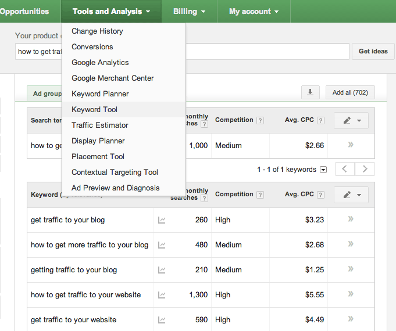The width and height of the screenshot is (396, 331).
Task: Click add arrows on the $2.66 search term row
Action: pyautogui.click(x=351, y=146)
